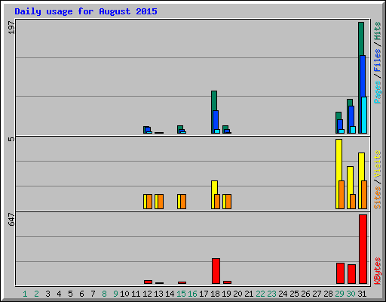Click day 25 on the date axis

294,294
